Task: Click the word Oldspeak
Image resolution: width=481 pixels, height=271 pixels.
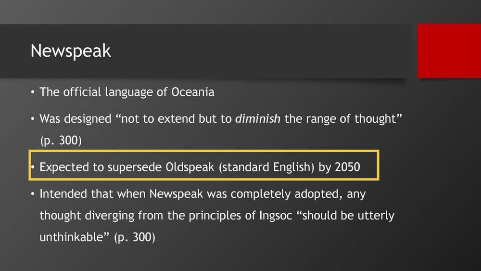Action: 190,167
